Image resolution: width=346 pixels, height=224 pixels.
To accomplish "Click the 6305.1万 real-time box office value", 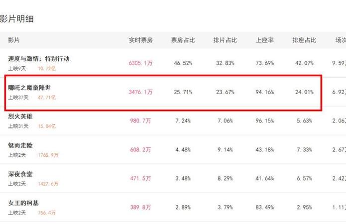I will (140, 63).
